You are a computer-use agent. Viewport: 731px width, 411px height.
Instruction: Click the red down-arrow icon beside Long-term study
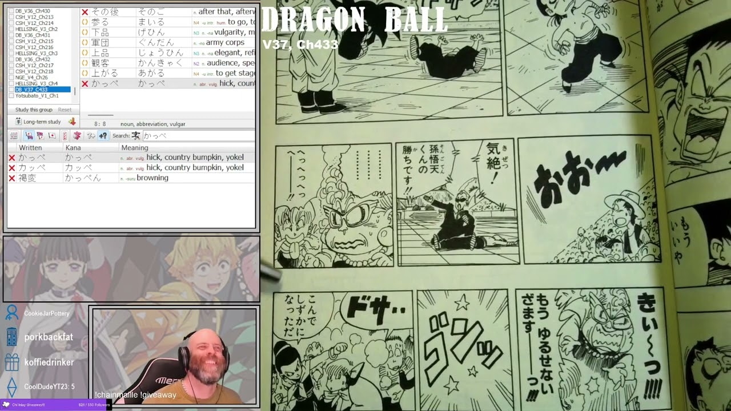pos(72,122)
